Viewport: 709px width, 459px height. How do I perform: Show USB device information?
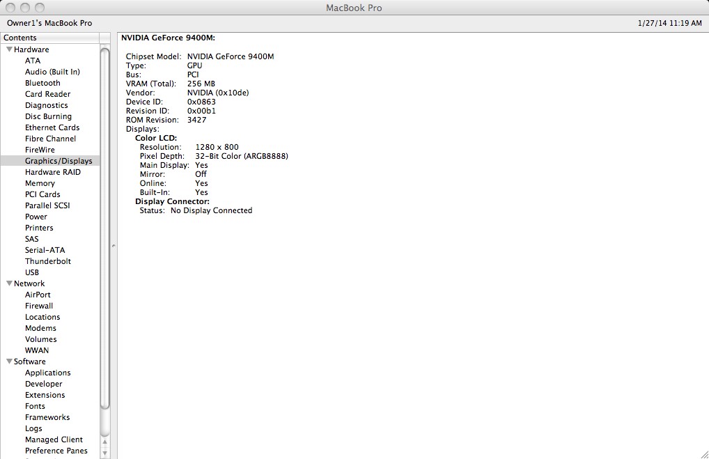tap(31, 272)
